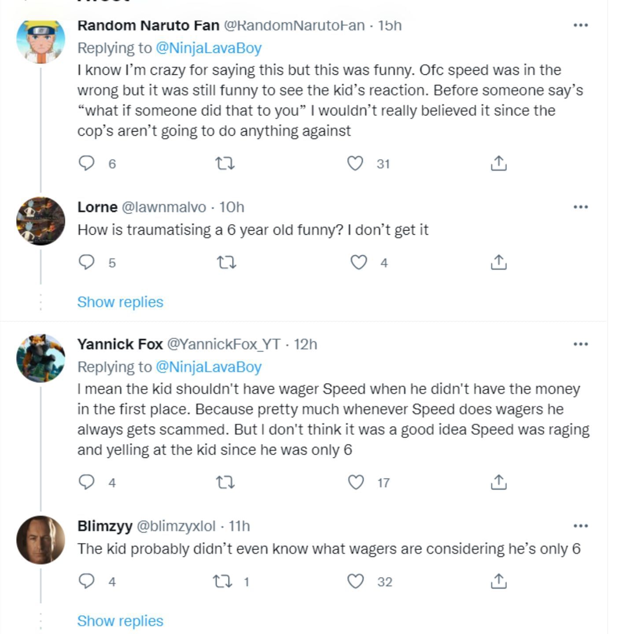The height and width of the screenshot is (634, 634).
Task: Like Lorne's tweet about traumatising
Action: 358,263
